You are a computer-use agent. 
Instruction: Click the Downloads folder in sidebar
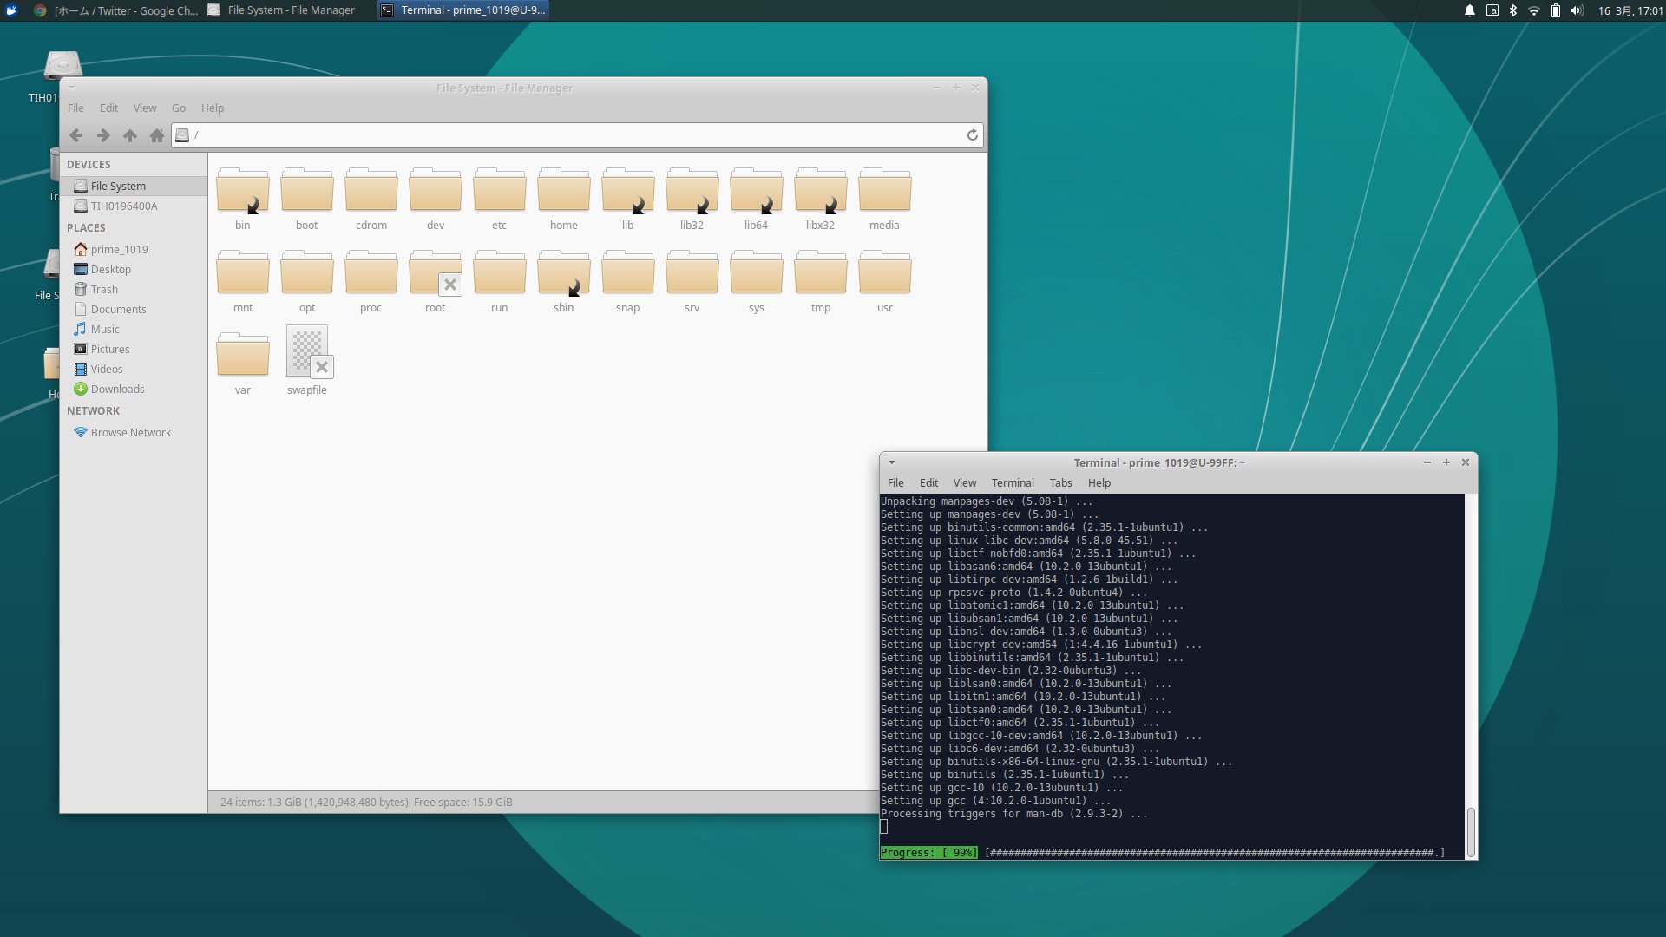point(117,388)
